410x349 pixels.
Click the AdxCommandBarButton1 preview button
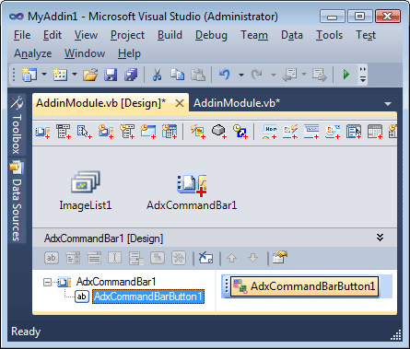tap(305, 286)
